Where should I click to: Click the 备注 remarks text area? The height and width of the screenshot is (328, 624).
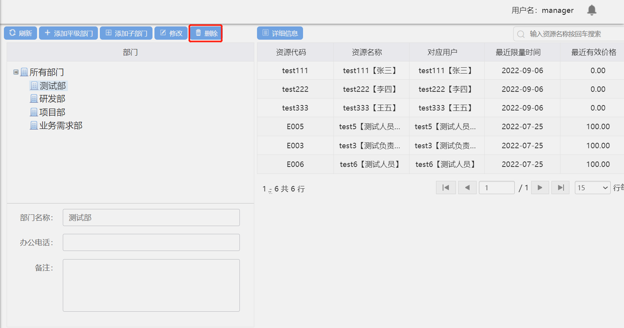coord(151,285)
